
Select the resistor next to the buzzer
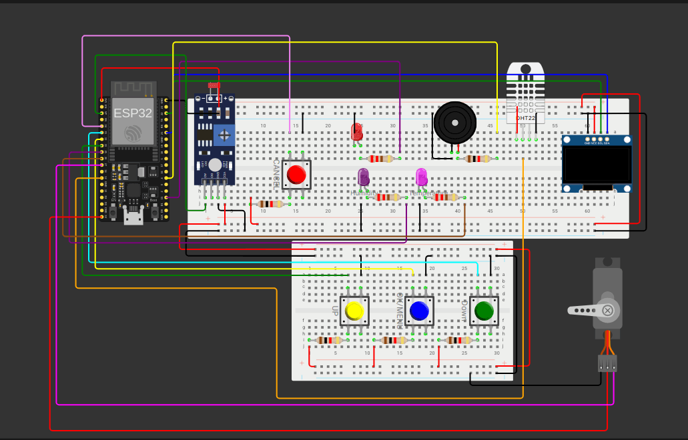click(x=477, y=159)
